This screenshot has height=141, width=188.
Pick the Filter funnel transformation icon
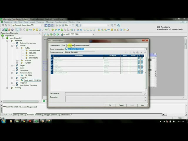pos(34,30)
